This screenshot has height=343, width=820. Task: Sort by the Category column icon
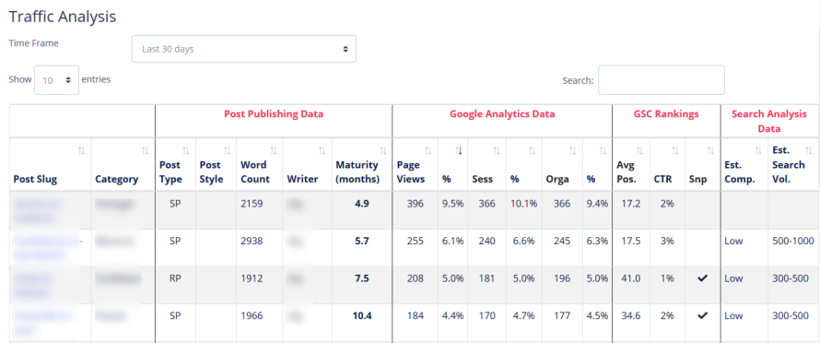point(145,151)
